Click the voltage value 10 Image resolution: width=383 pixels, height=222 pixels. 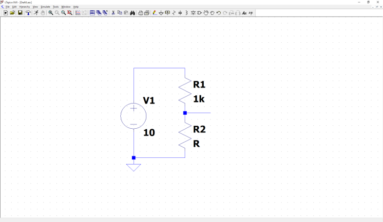(149, 133)
